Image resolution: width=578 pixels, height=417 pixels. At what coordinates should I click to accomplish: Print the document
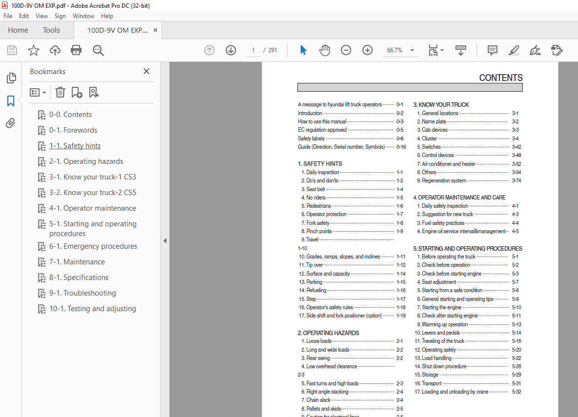(x=76, y=50)
